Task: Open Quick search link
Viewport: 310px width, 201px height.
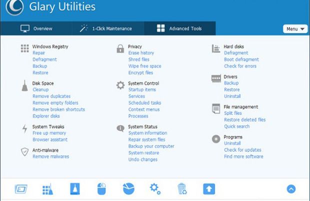Action: (237, 126)
